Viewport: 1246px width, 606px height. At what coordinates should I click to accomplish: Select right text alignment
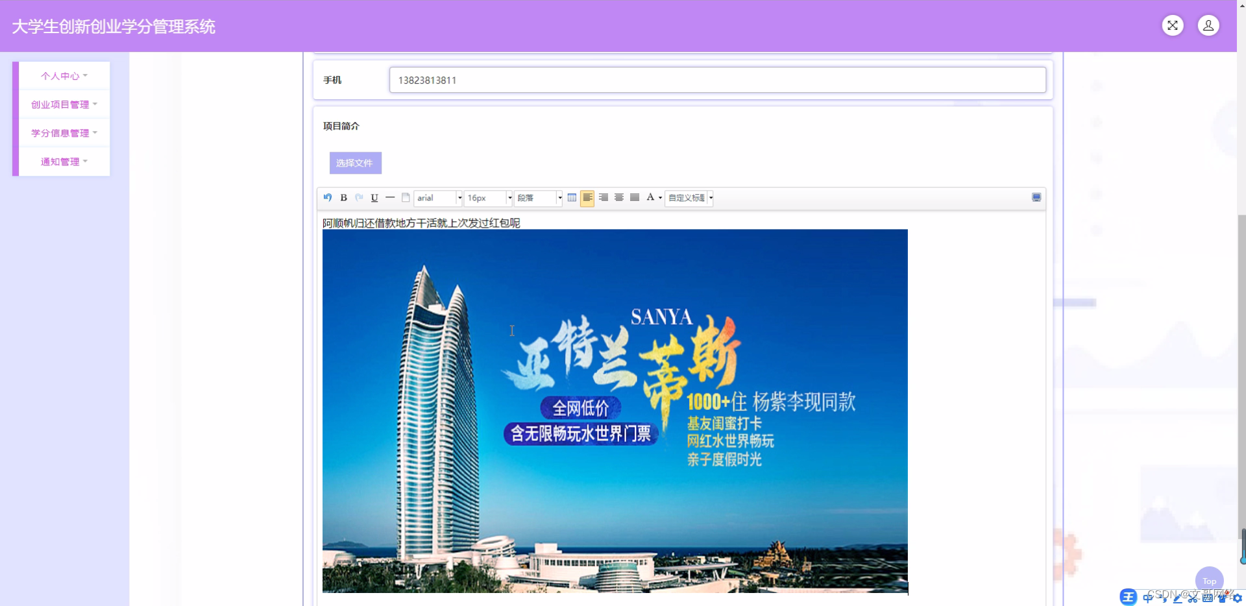coord(604,198)
